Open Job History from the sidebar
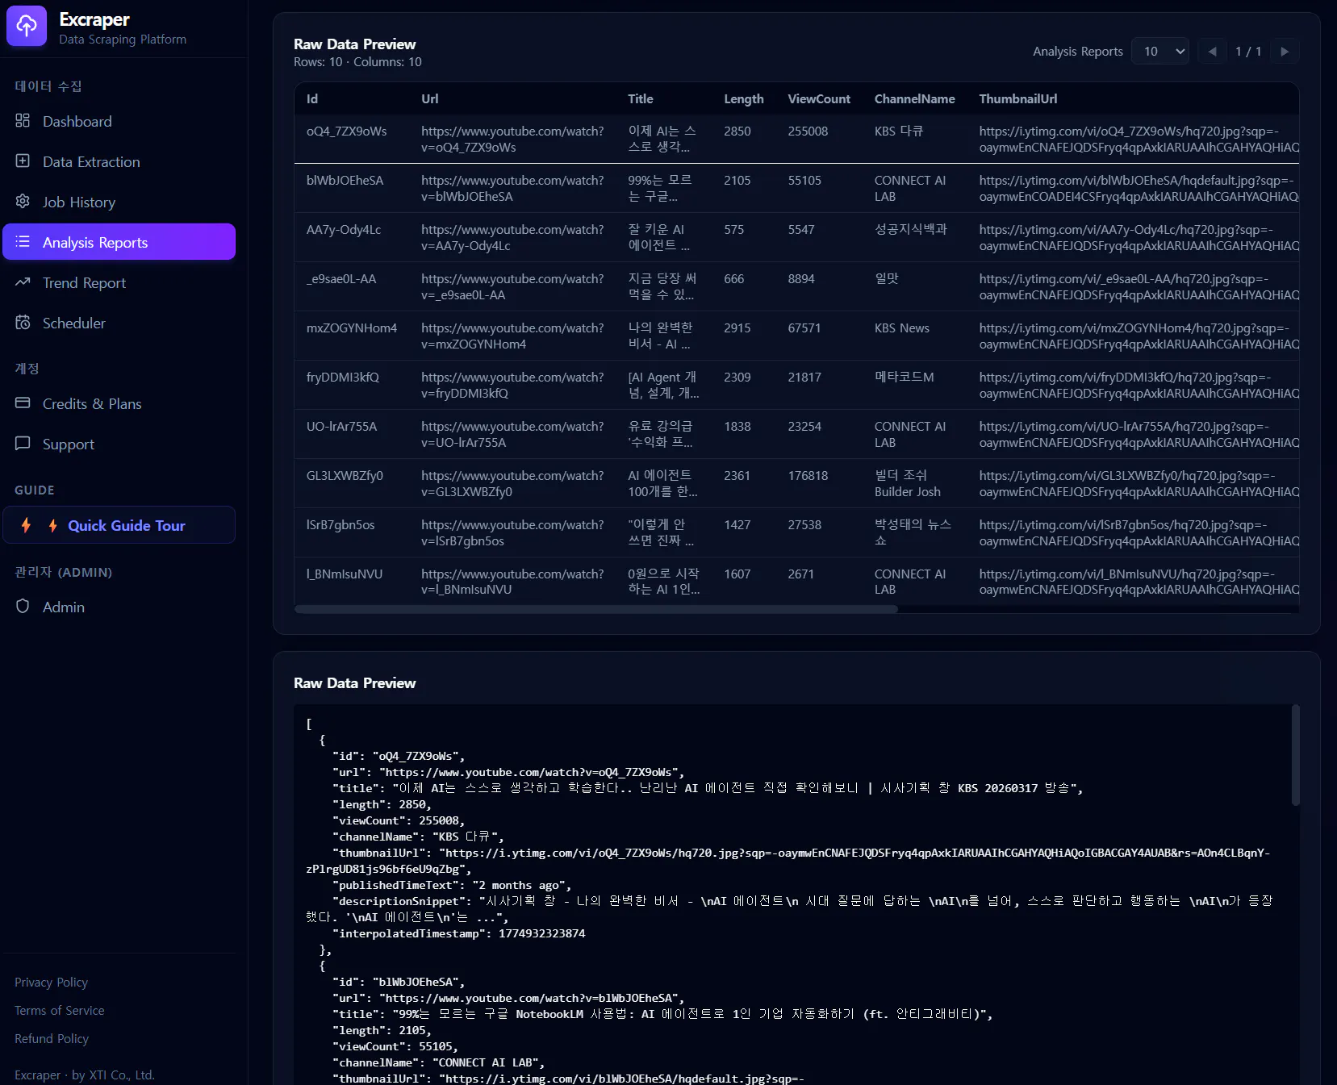This screenshot has height=1085, width=1337. 119,202
